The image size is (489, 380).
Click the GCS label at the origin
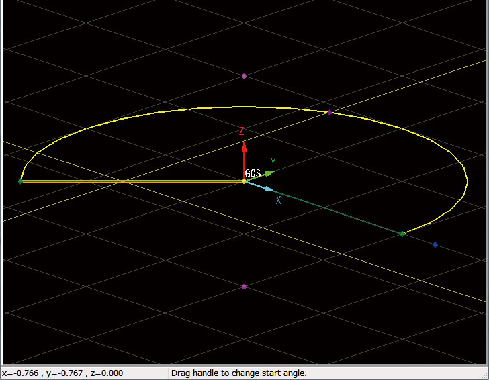point(253,173)
